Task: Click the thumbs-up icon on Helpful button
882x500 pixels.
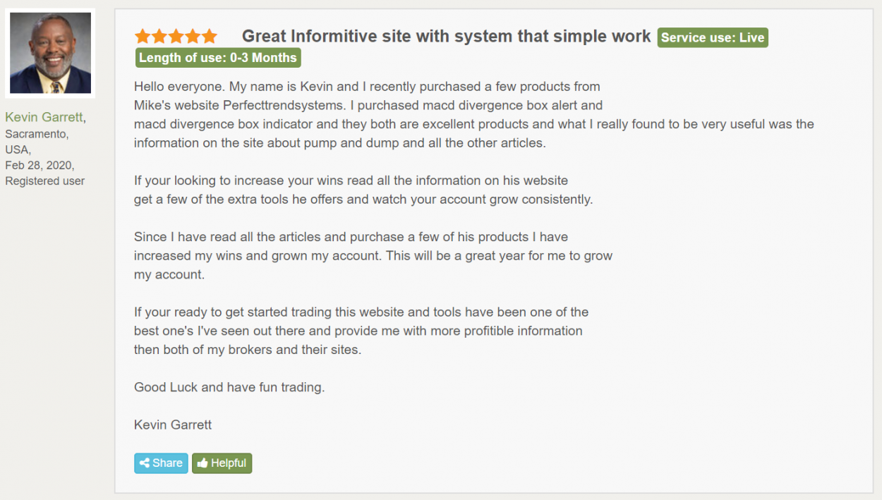Action: [x=203, y=463]
